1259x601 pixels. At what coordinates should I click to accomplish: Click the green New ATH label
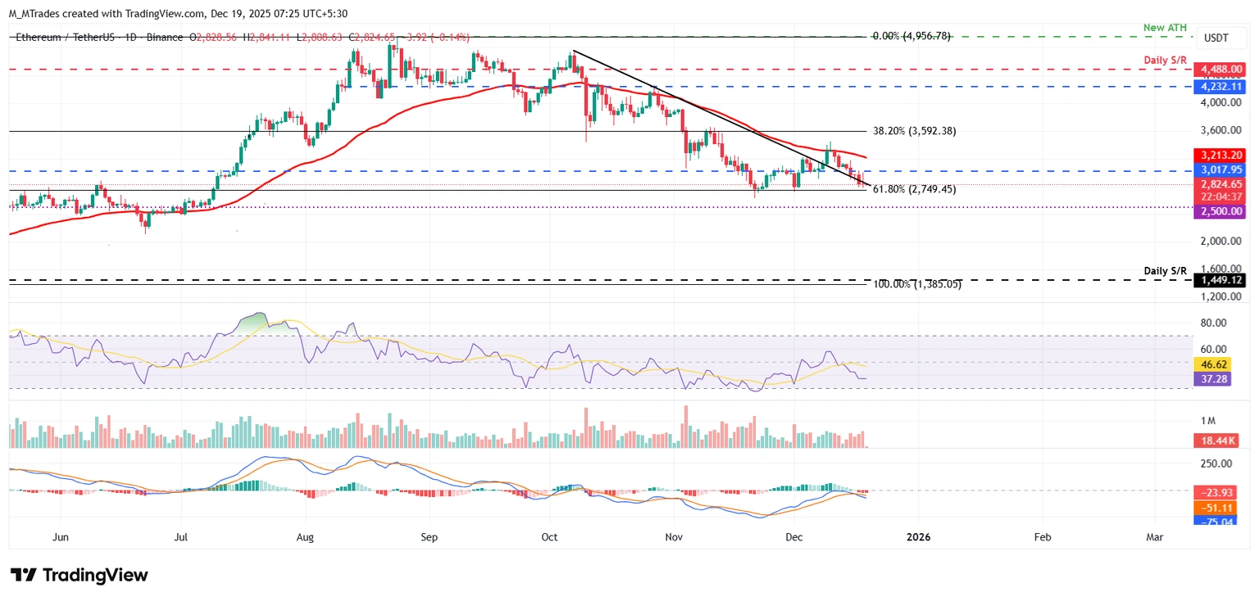coord(1165,27)
